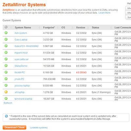Click alert icon in table header
131x131 pixels.
pos(6,27)
